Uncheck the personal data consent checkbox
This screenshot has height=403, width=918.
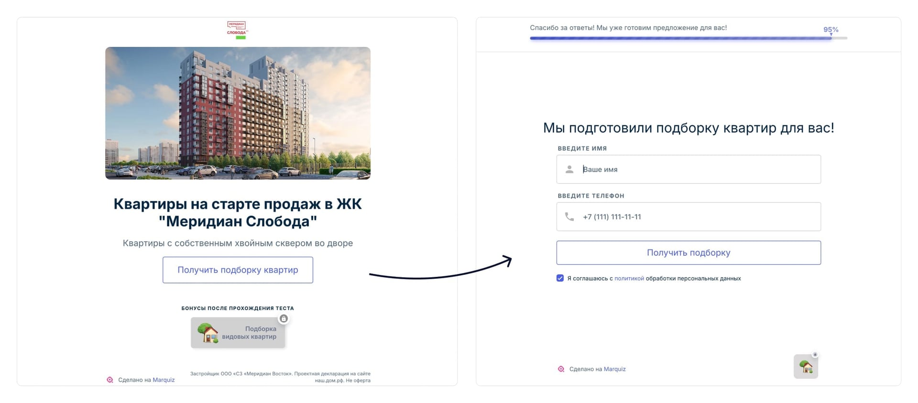tap(560, 278)
